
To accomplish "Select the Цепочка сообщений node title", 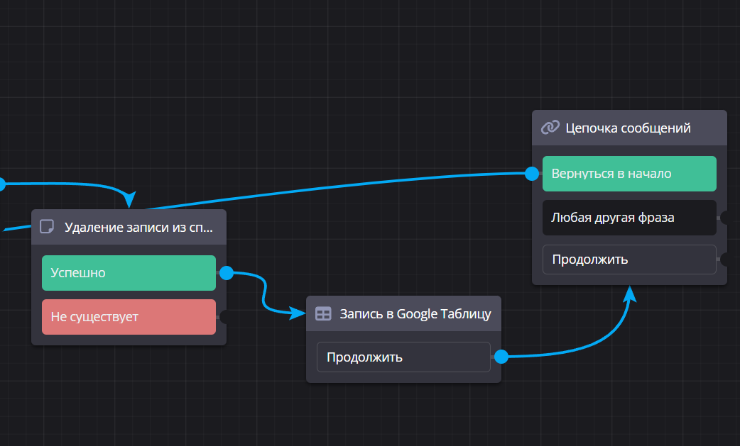I will [x=628, y=128].
